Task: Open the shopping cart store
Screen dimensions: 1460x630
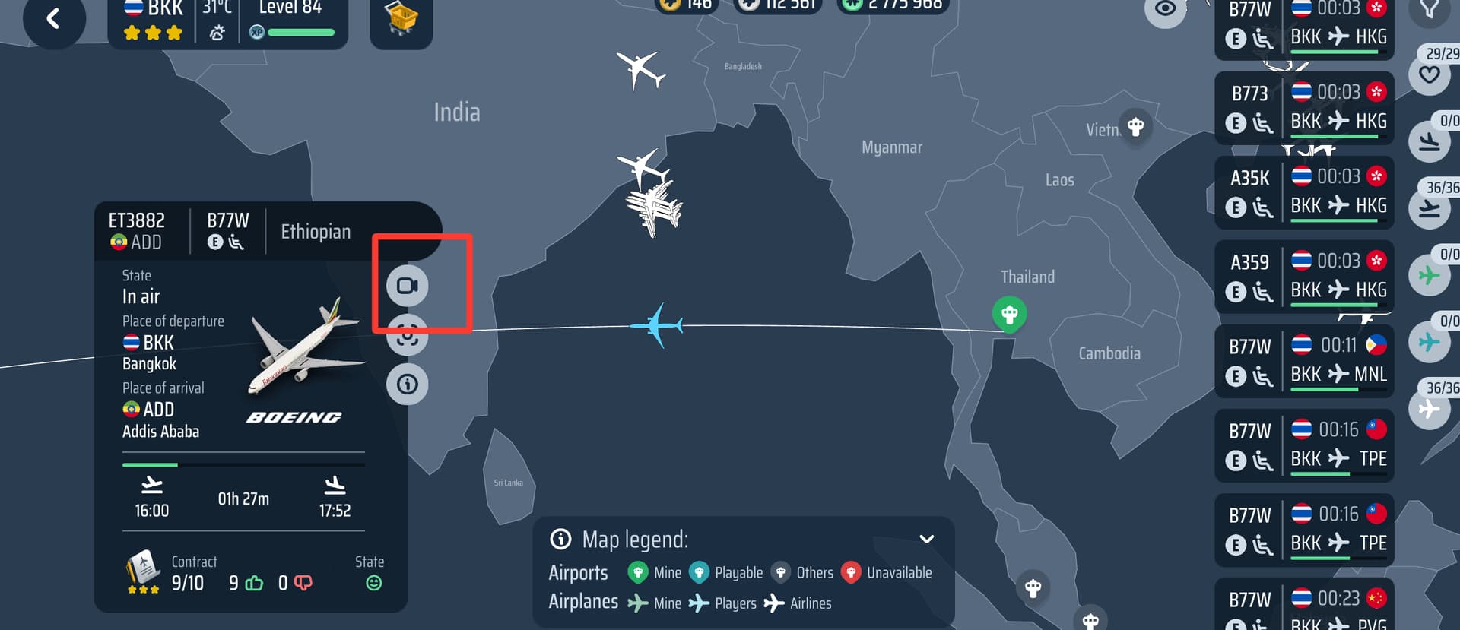Action: 401,20
